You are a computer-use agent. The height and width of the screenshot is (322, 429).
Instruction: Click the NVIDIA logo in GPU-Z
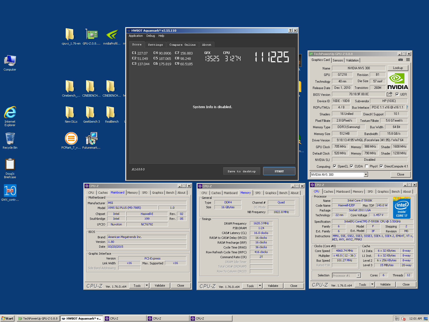(x=398, y=81)
